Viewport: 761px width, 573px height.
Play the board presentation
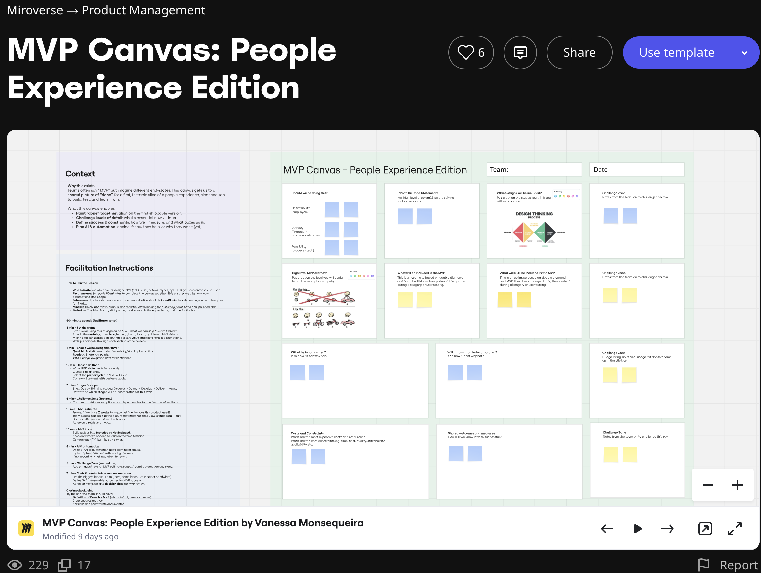point(637,529)
